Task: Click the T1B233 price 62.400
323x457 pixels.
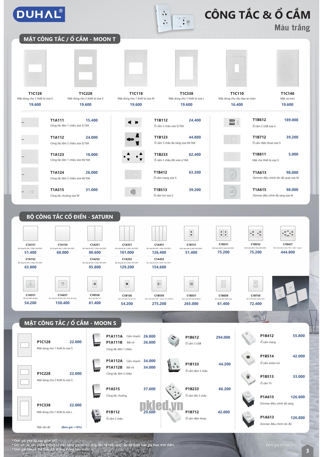Action: (x=195, y=155)
